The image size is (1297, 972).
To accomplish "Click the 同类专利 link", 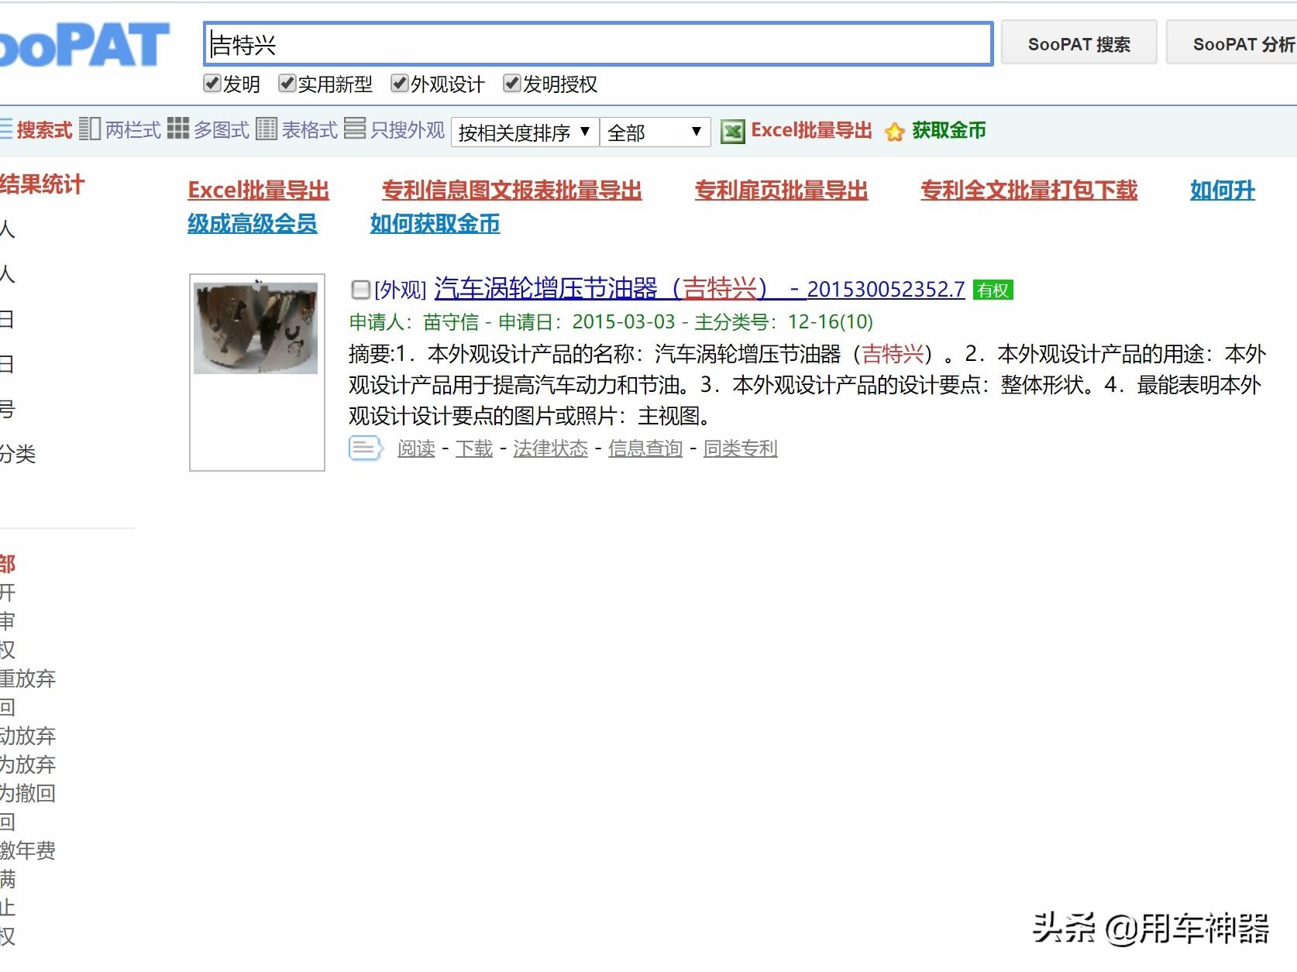I will coord(741,448).
